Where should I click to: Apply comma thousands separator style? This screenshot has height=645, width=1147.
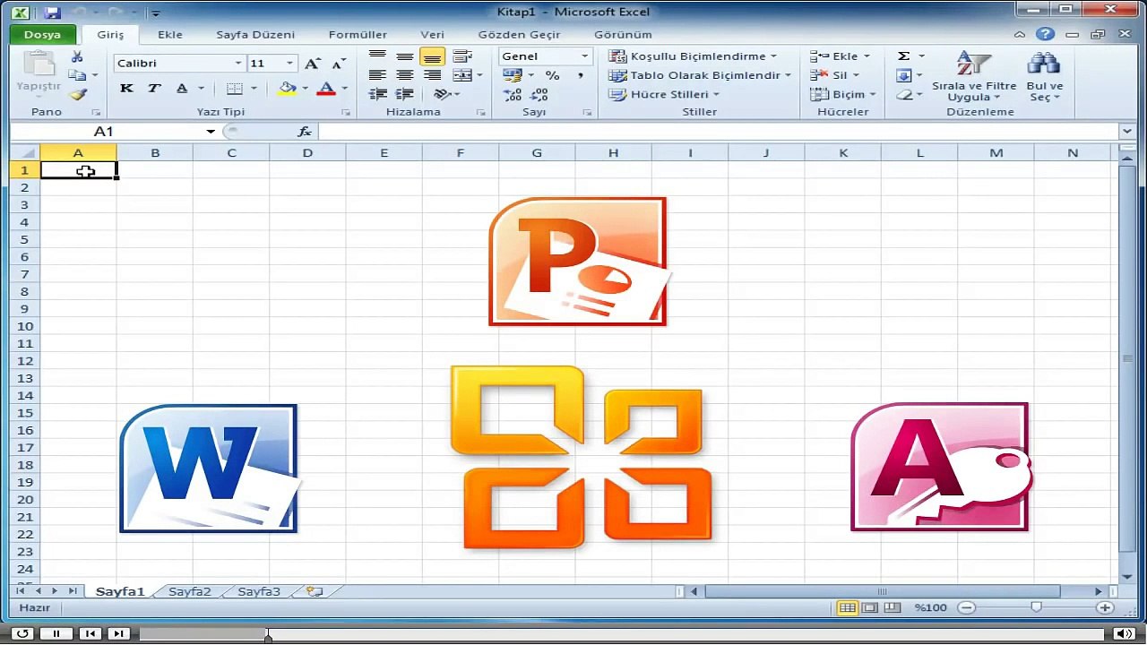point(580,75)
